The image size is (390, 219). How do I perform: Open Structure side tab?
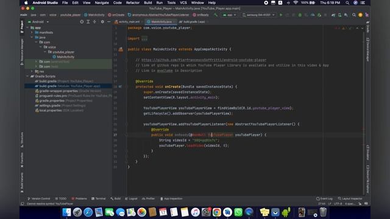tap(22, 139)
